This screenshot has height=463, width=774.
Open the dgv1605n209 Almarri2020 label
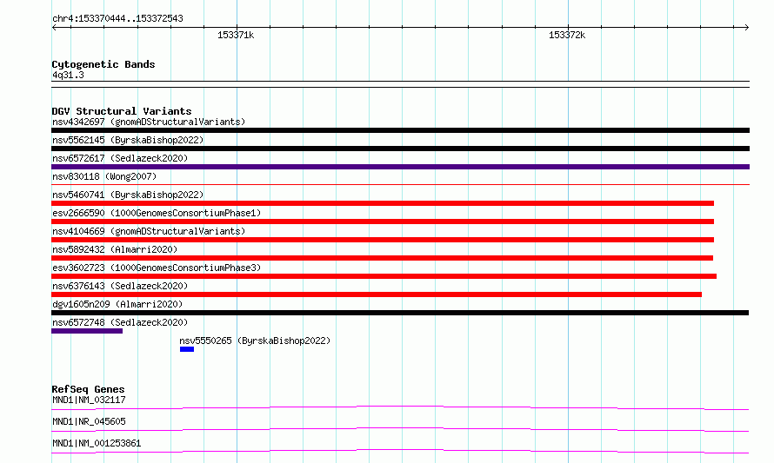tap(117, 304)
